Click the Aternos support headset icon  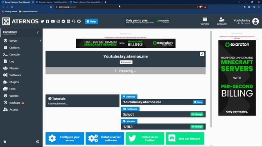click(x=74, y=21)
